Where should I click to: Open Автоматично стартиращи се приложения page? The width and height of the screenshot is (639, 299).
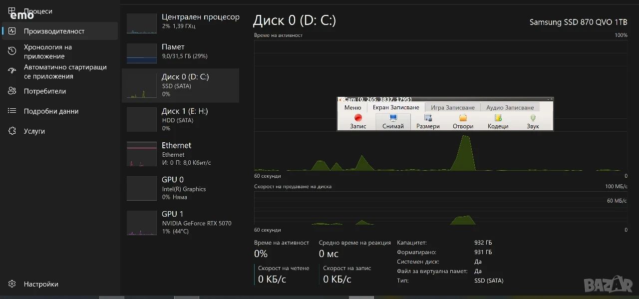[60, 71]
